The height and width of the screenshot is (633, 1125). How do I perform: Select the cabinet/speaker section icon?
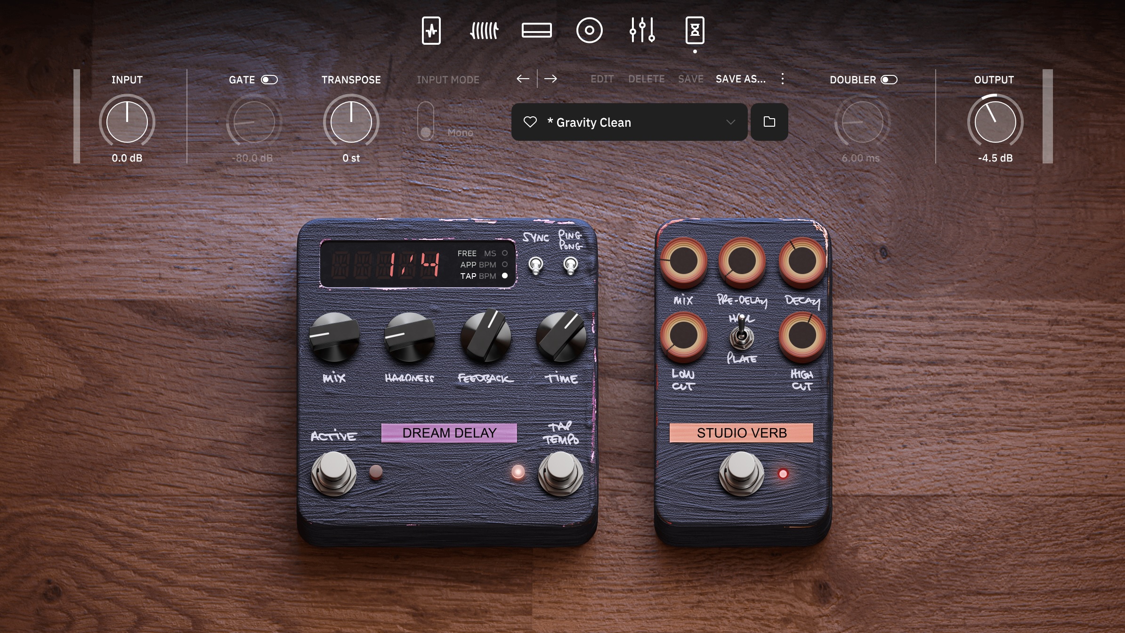pyautogui.click(x=591, y=30)
